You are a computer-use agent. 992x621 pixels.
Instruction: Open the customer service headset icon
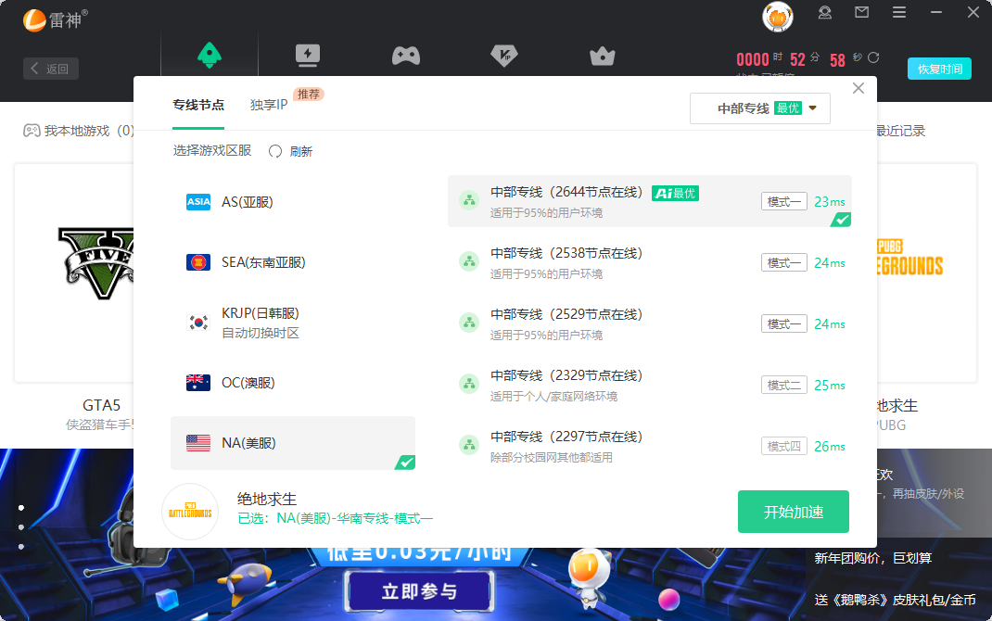coord(824,13)
